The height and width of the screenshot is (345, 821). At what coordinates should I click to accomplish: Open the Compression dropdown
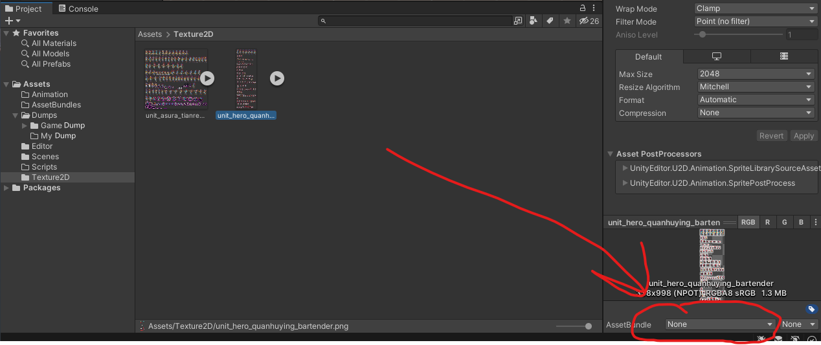756,113
